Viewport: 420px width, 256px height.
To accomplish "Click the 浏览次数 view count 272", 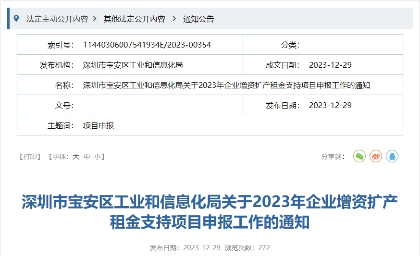I will click(264, 248).
